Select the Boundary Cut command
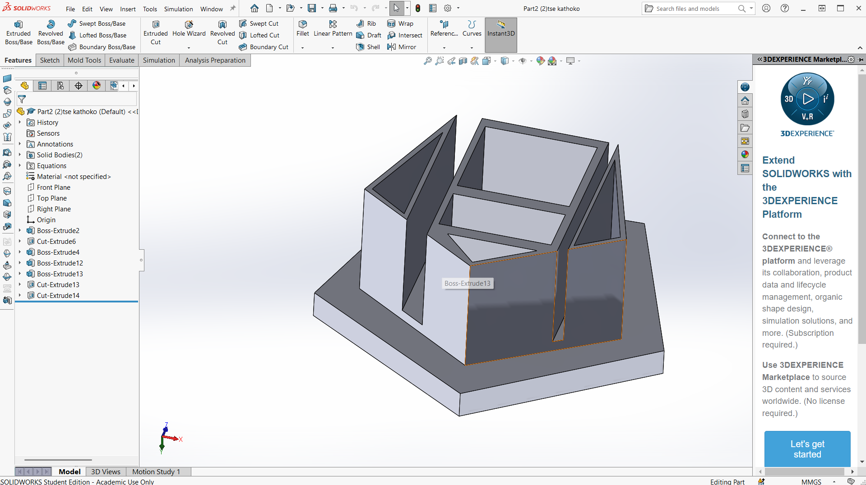 pyautogui.click(x=264, y=47)
